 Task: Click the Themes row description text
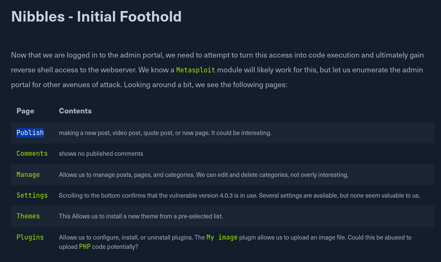coord(141,216)
